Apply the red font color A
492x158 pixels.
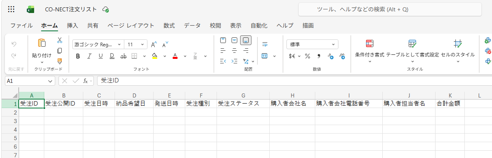[175, 56]
